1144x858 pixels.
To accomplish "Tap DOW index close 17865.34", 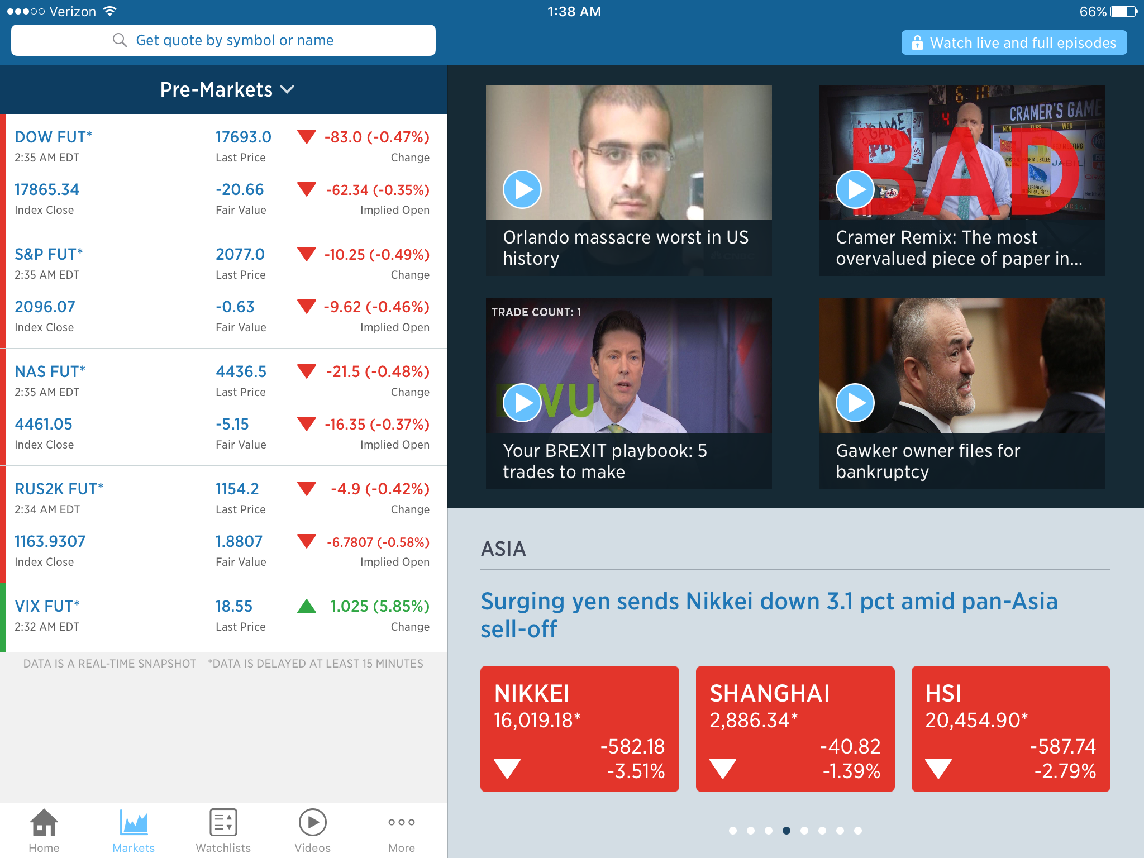I will coord(47,189).
